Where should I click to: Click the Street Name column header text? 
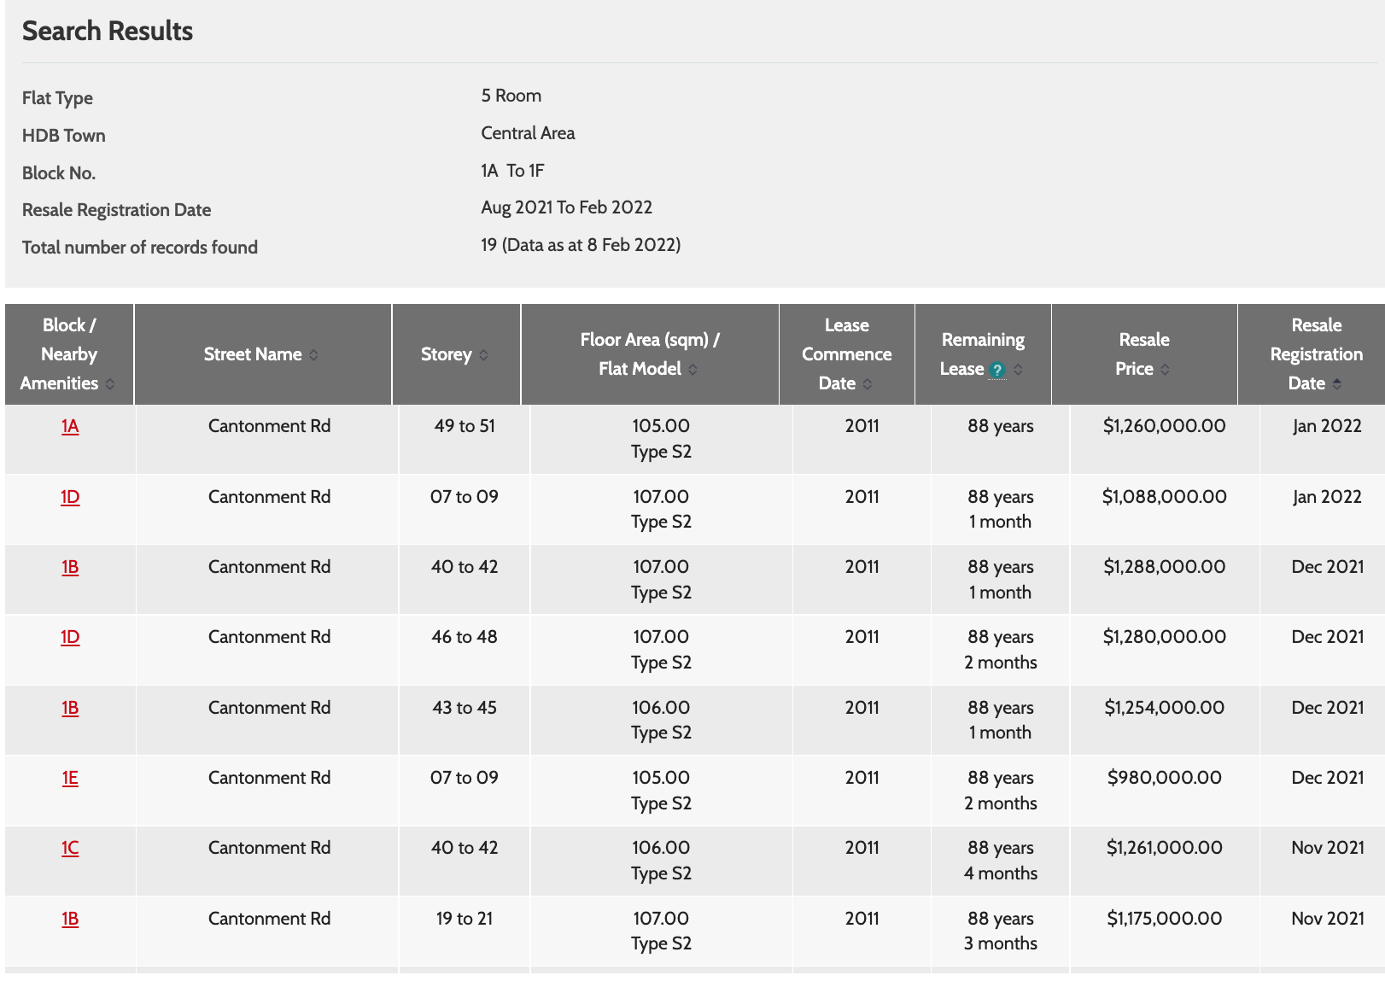pos(253,354)
